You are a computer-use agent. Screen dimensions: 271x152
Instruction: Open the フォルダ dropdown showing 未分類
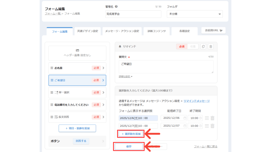195,14
